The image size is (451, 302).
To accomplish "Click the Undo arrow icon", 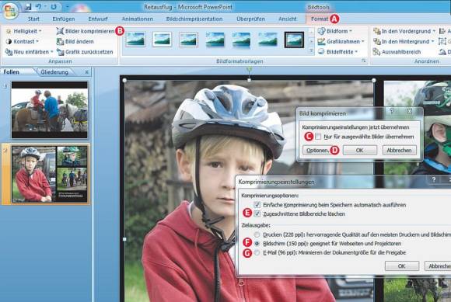I will coord(39,7).
